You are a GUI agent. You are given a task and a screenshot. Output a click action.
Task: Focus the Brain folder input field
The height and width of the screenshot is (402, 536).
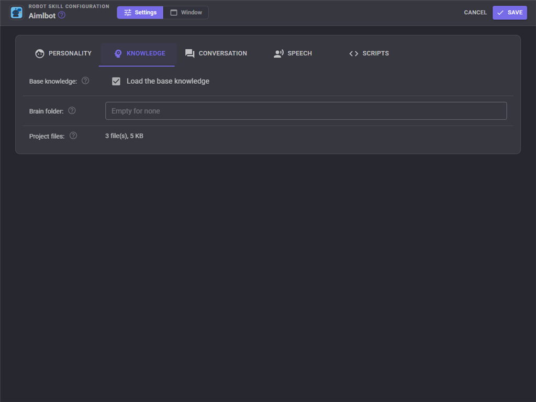coord(306,111)
